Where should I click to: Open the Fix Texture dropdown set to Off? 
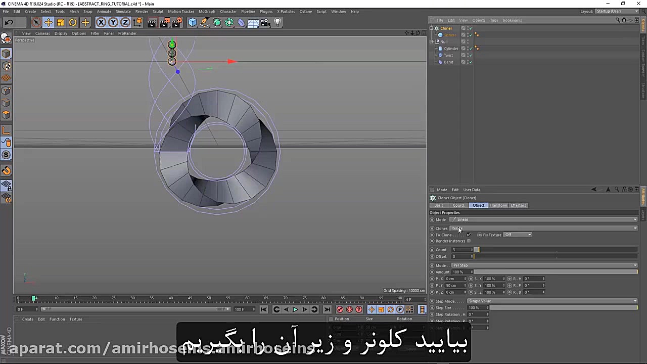coord(518,235)
